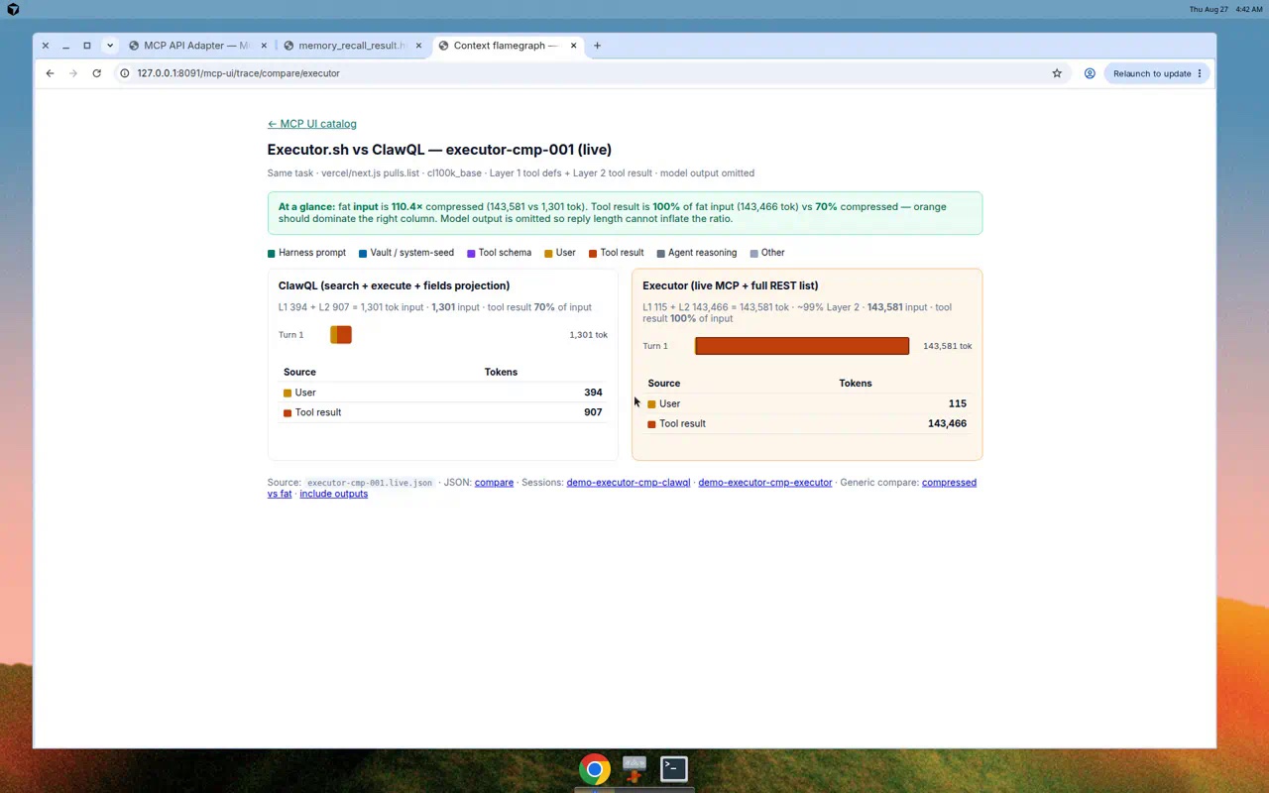
Task: Click the Vault / system-seed legend swatch
Action: [x=363, y=253]
